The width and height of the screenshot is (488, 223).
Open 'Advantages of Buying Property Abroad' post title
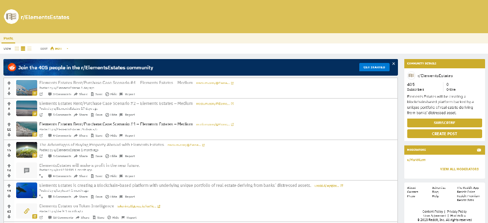tap(101, 145)
